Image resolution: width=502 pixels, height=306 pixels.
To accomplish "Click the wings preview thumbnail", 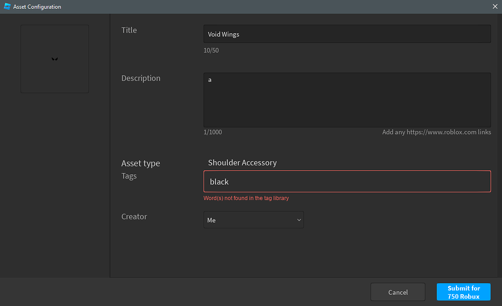I will [x=54, y=59].
